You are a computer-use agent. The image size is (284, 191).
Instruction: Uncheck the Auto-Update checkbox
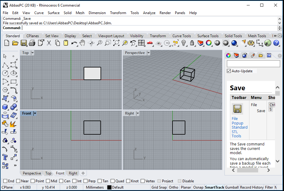[229, 71]
